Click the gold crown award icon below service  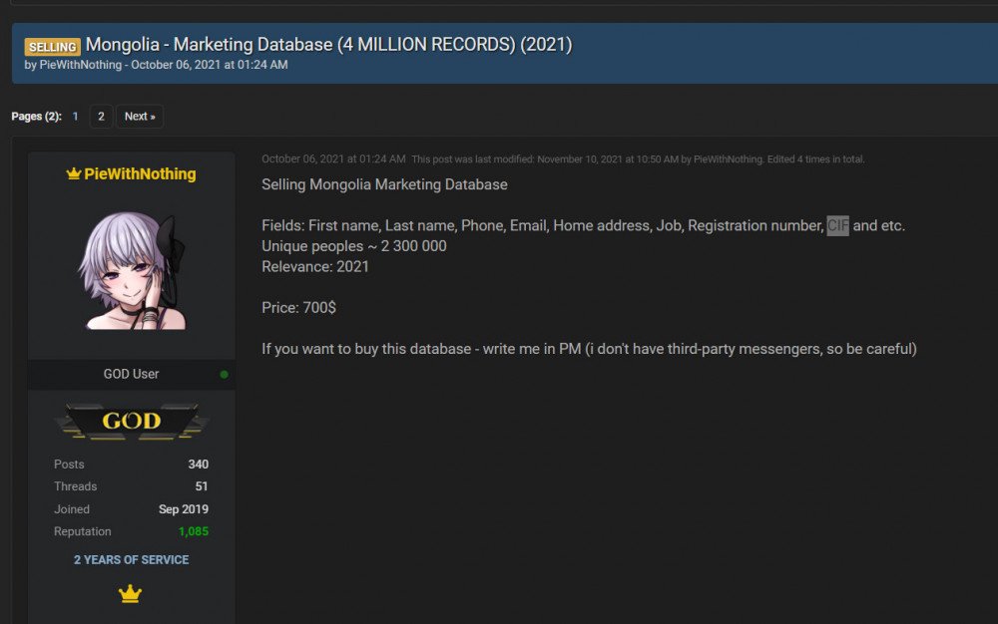point(130,594)
